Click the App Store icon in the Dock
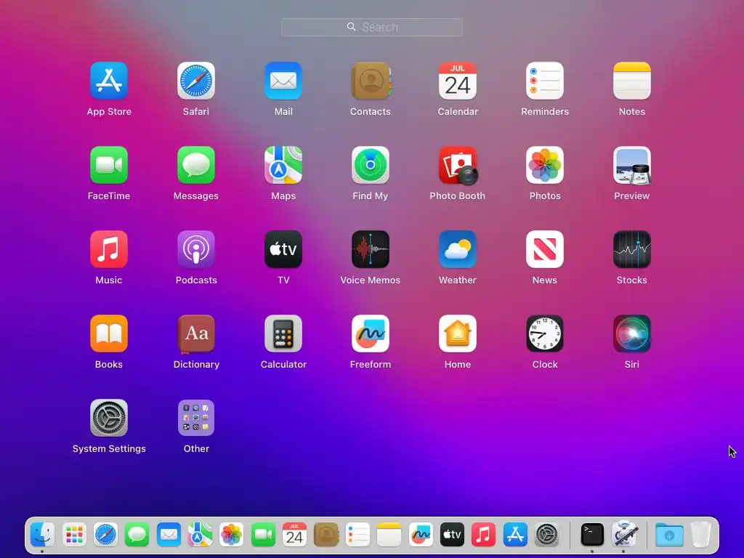The width and height of the screenshot is (744, 558). click(x=515, y=535)
